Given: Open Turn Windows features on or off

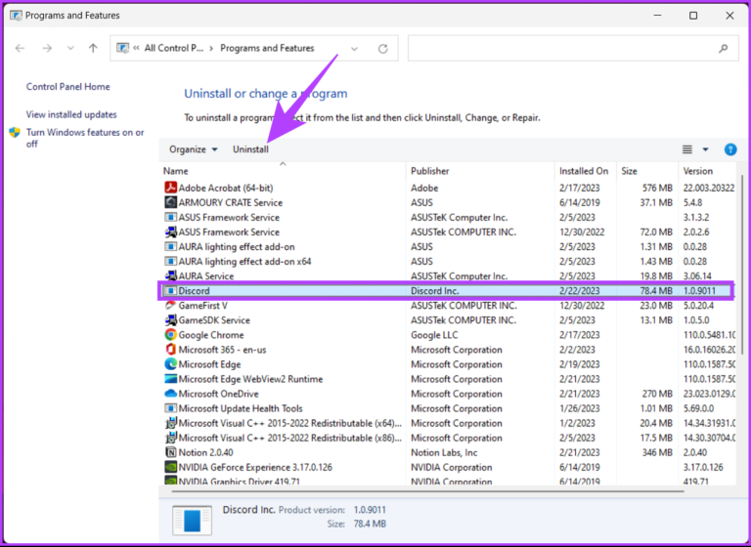Looking at the screenshot, I should pos(85,138).
